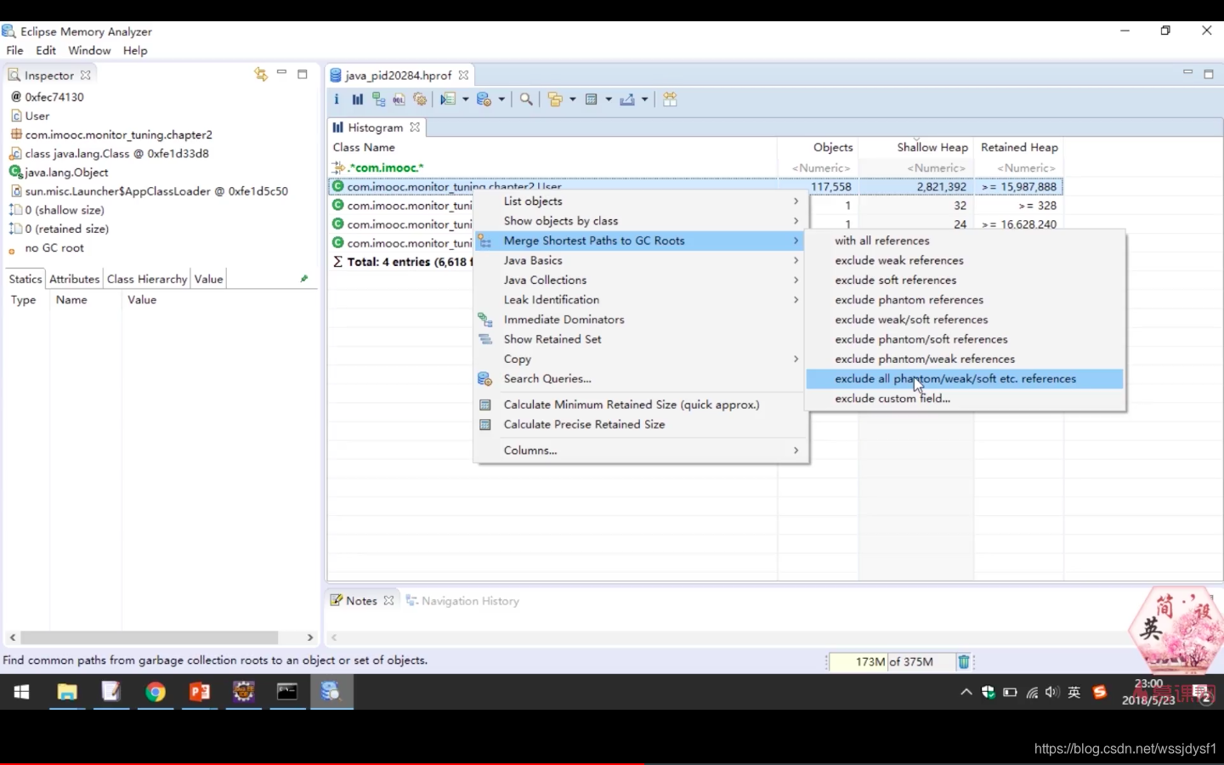Expand the Java Collections submenu

[641, 280]
